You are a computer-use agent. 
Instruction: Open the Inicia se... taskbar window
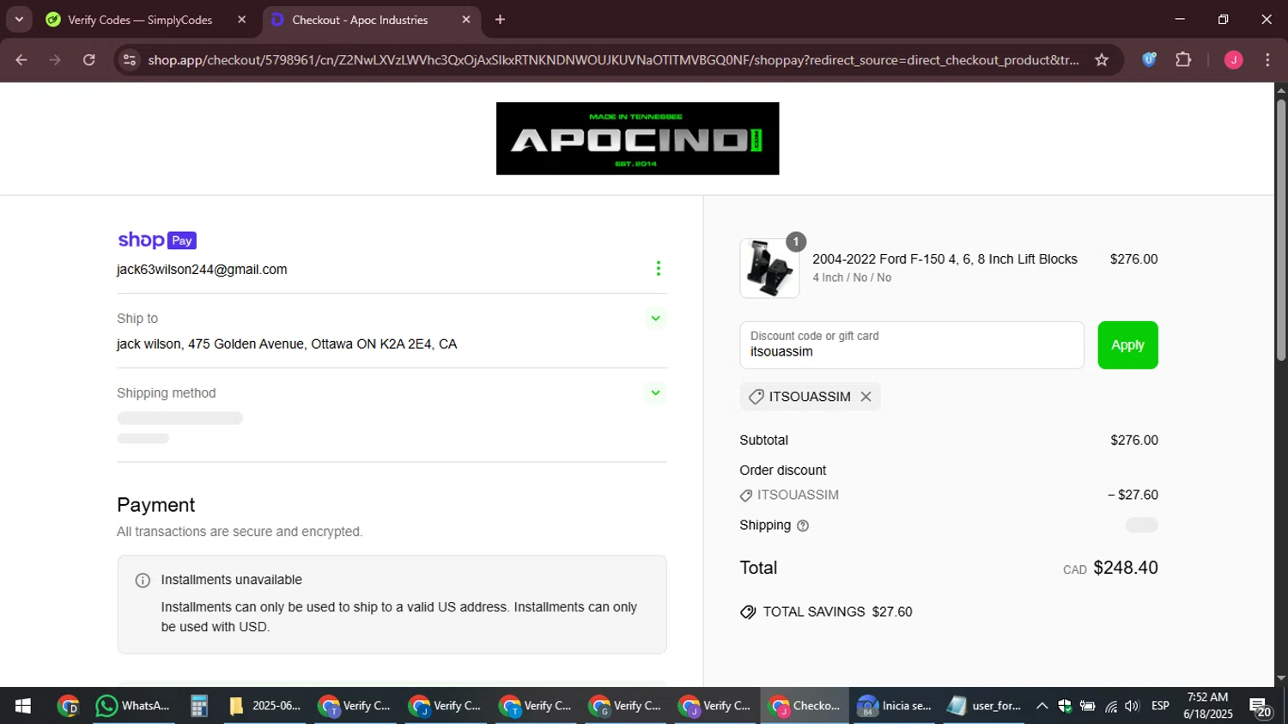tap(894, 706)
